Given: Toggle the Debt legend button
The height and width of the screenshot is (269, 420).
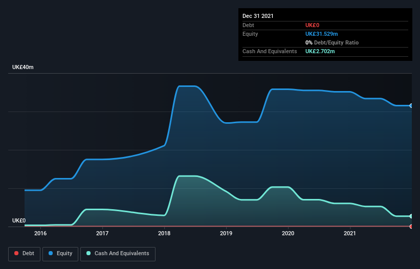Looking at the screenshot, I should 25,254.
